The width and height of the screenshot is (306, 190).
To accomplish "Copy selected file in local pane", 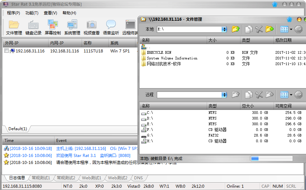I will [x=248, y=29].
